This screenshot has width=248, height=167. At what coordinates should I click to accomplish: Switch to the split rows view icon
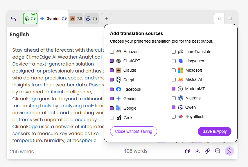click(x=230, y=19)
